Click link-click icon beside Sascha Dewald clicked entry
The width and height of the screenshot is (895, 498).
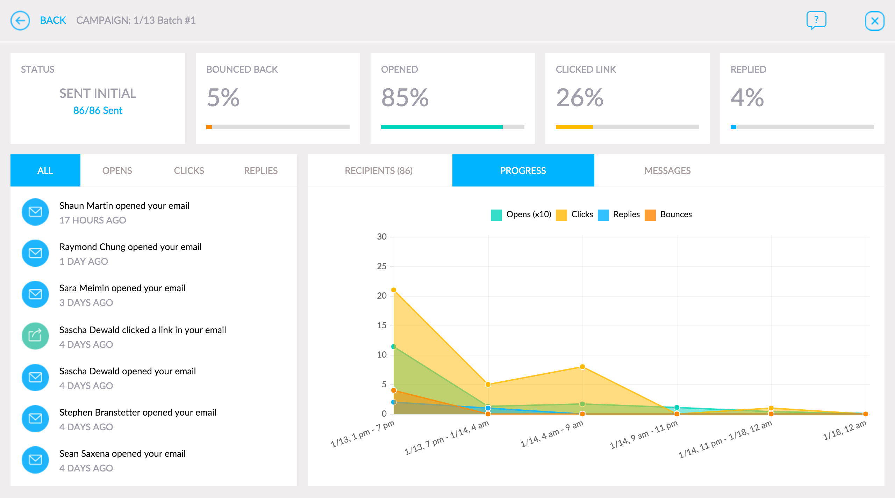[35, 336]
